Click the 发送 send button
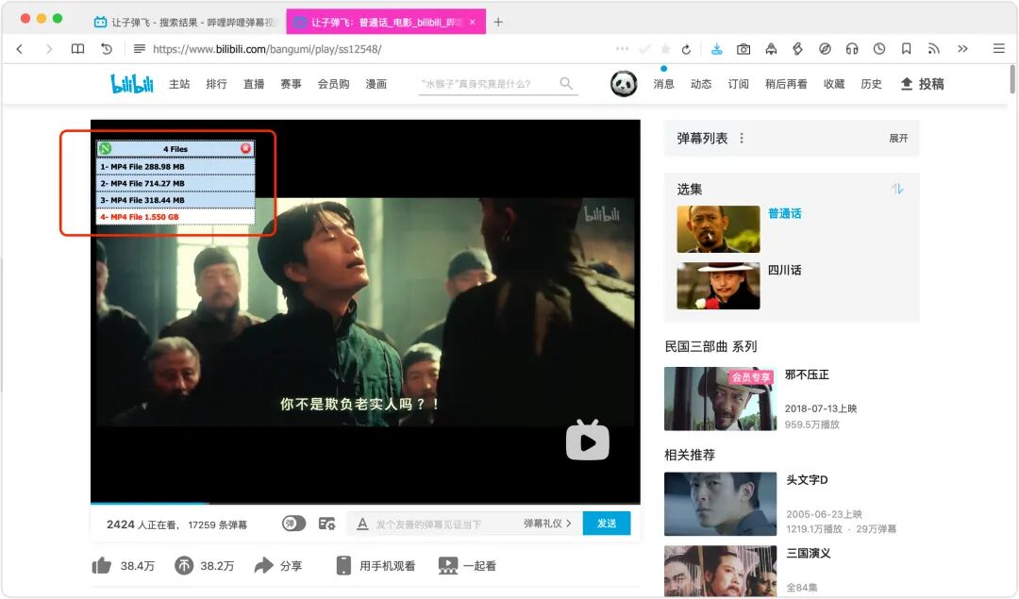1019x599 pixels. (x=607, y=524)
